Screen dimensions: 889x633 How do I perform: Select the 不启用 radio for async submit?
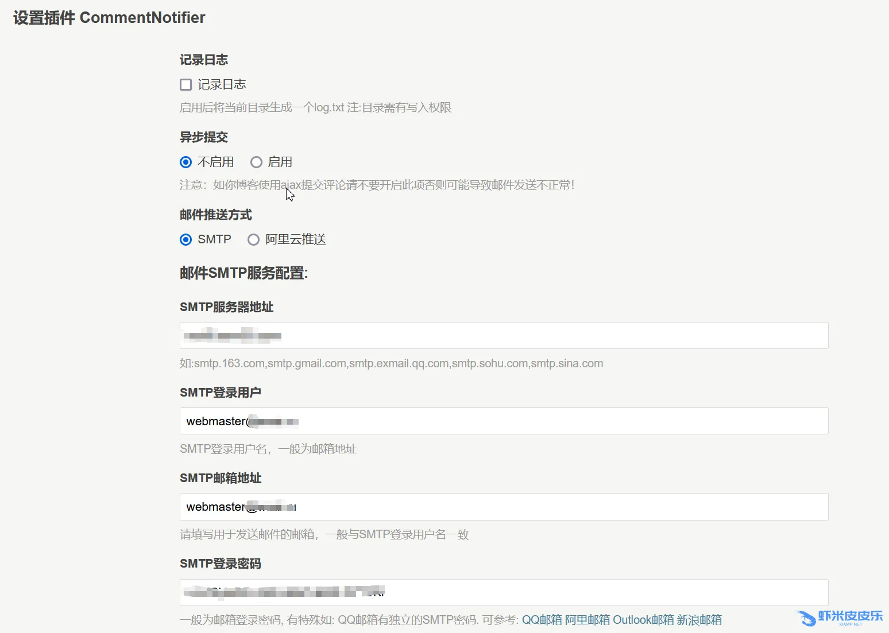pyautogui.click(x=185, y=162)
